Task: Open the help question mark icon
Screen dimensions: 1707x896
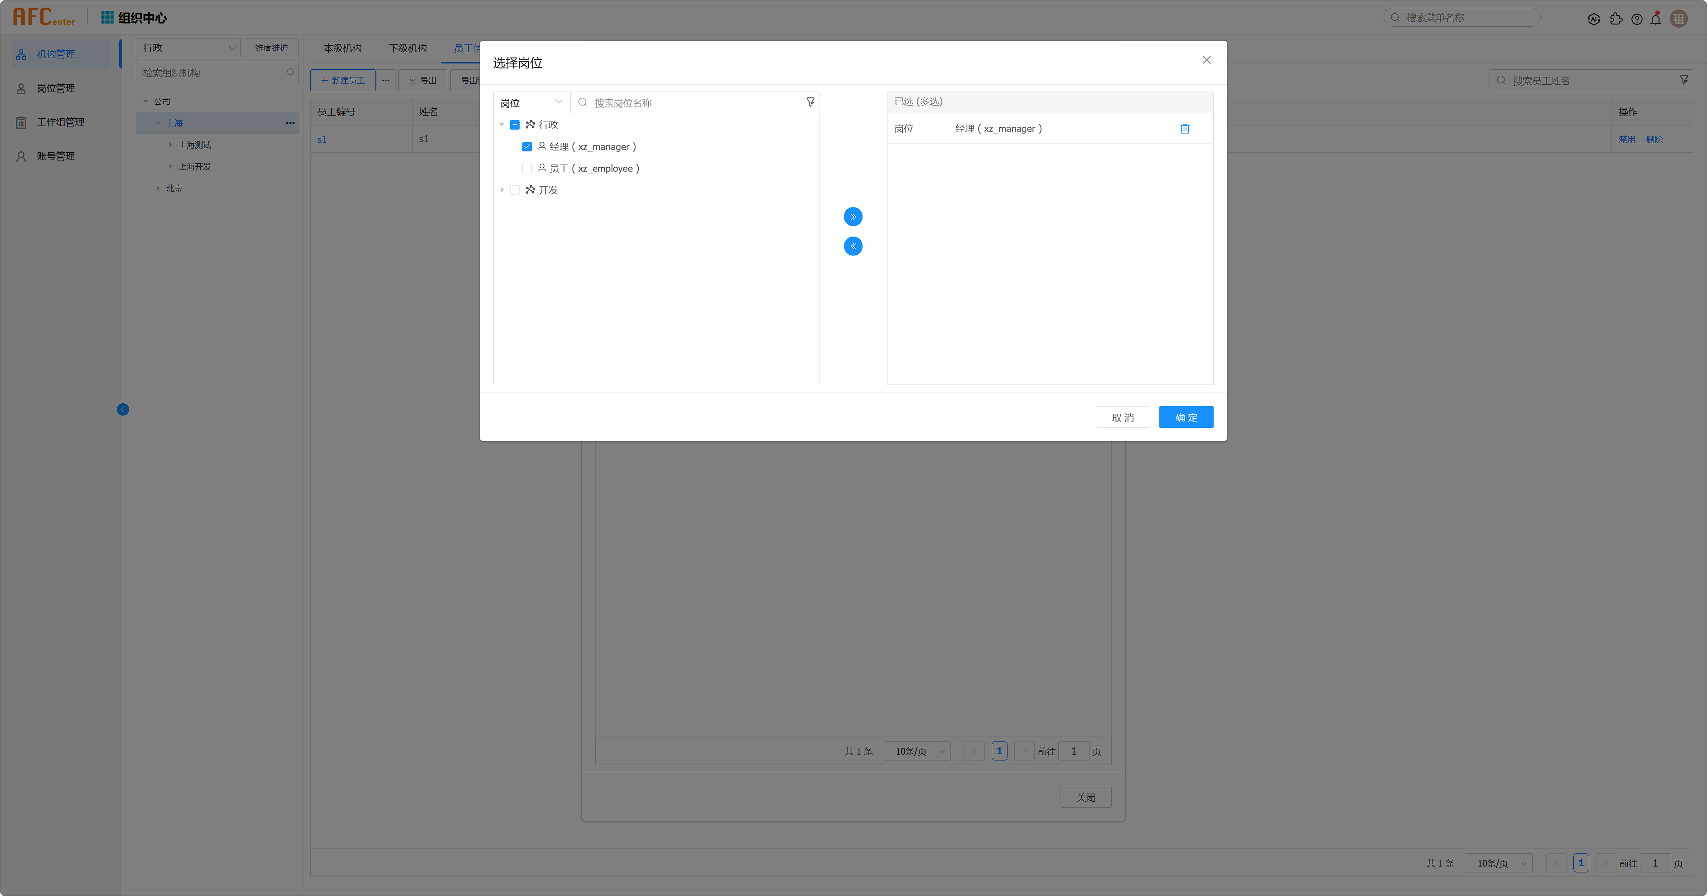Action: click(x=1637, y=19)
